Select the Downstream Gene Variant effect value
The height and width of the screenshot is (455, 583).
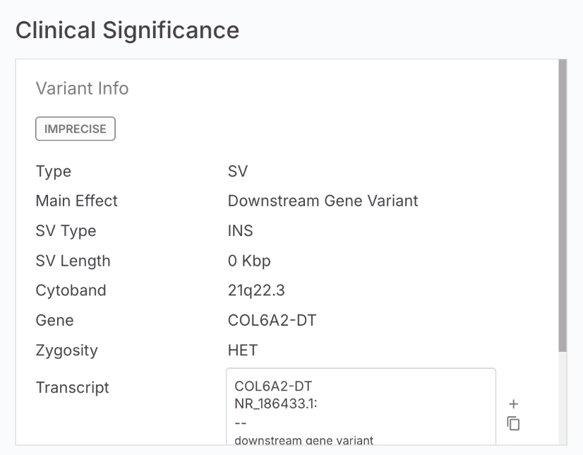(323, 201)
